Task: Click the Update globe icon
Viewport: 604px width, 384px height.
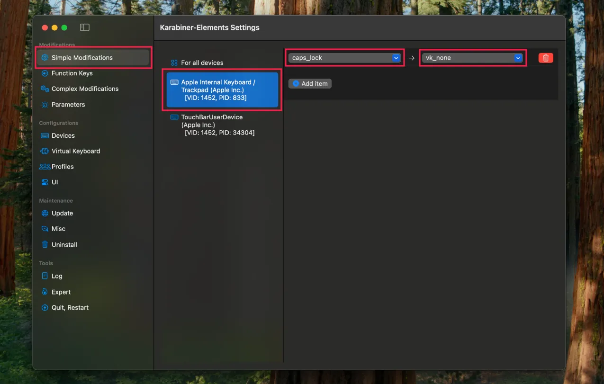Action: point(45,213)
